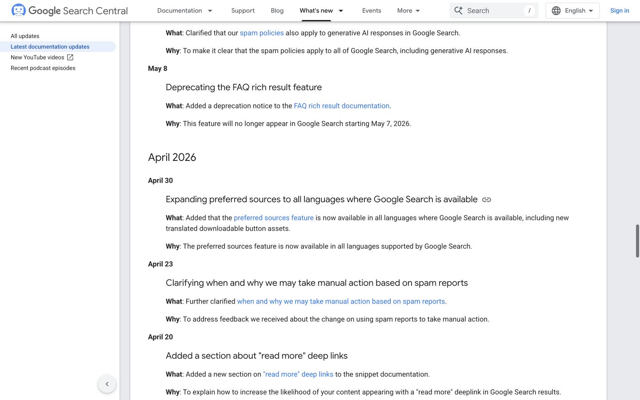640x400 pixels.
Task: Open FAQ rich result documentation link
Action: click(x=342, y=106)
